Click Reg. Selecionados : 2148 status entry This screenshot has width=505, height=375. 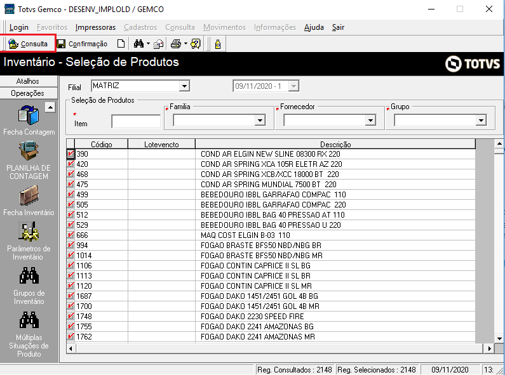[x=377, y=370]
